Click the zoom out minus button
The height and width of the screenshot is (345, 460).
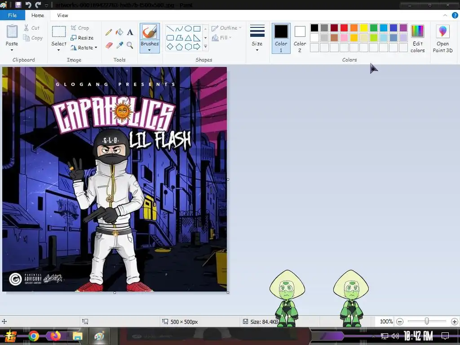399,322
